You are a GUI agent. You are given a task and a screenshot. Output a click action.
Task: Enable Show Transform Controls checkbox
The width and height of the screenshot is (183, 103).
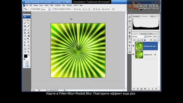tap(53, 9)
